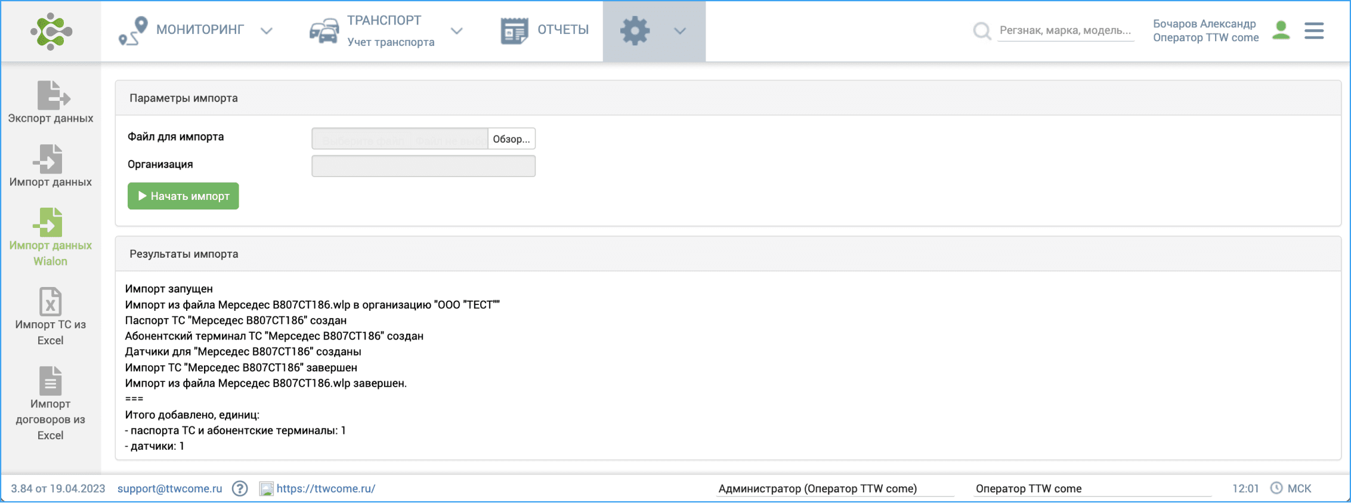1351x503 pixels.
Task: Expand the Мониторинг dropdown chevron
Action: pos(267,30)
